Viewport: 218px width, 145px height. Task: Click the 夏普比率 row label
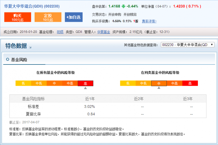[33, 114]
